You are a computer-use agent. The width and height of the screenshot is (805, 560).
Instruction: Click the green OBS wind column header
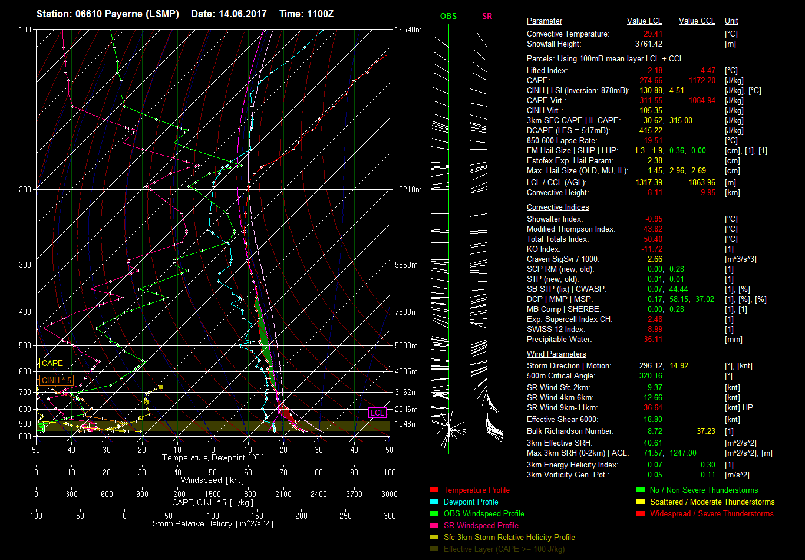pos(448,17)
